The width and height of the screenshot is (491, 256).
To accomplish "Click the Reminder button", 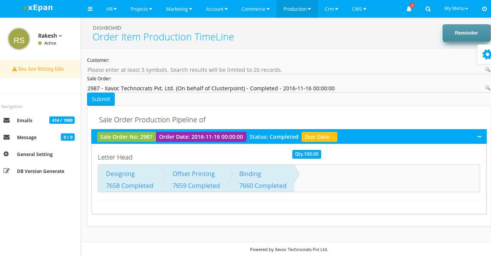I will click(x=466, y=33).
